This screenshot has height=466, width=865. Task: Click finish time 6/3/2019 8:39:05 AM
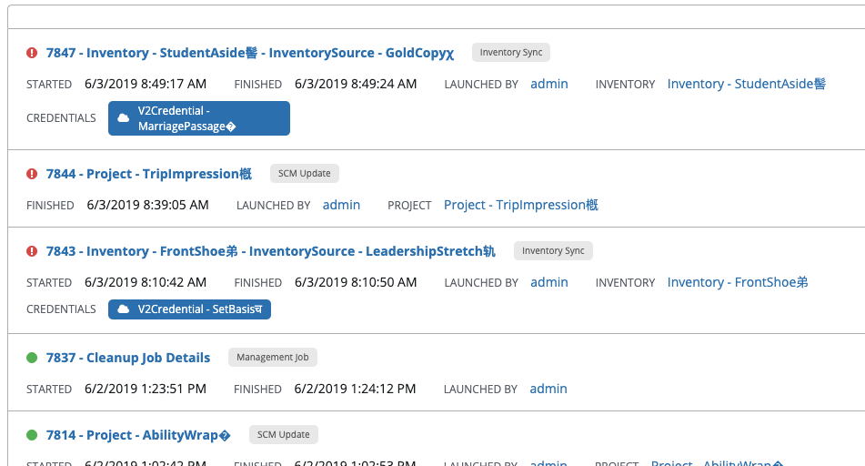click(148, 205)
